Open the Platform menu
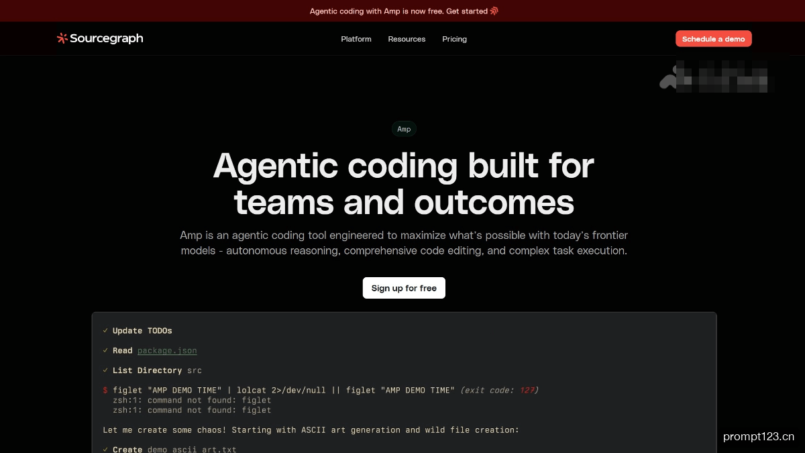The width and height of the screenshot is (805, 453). coord(356,39)
